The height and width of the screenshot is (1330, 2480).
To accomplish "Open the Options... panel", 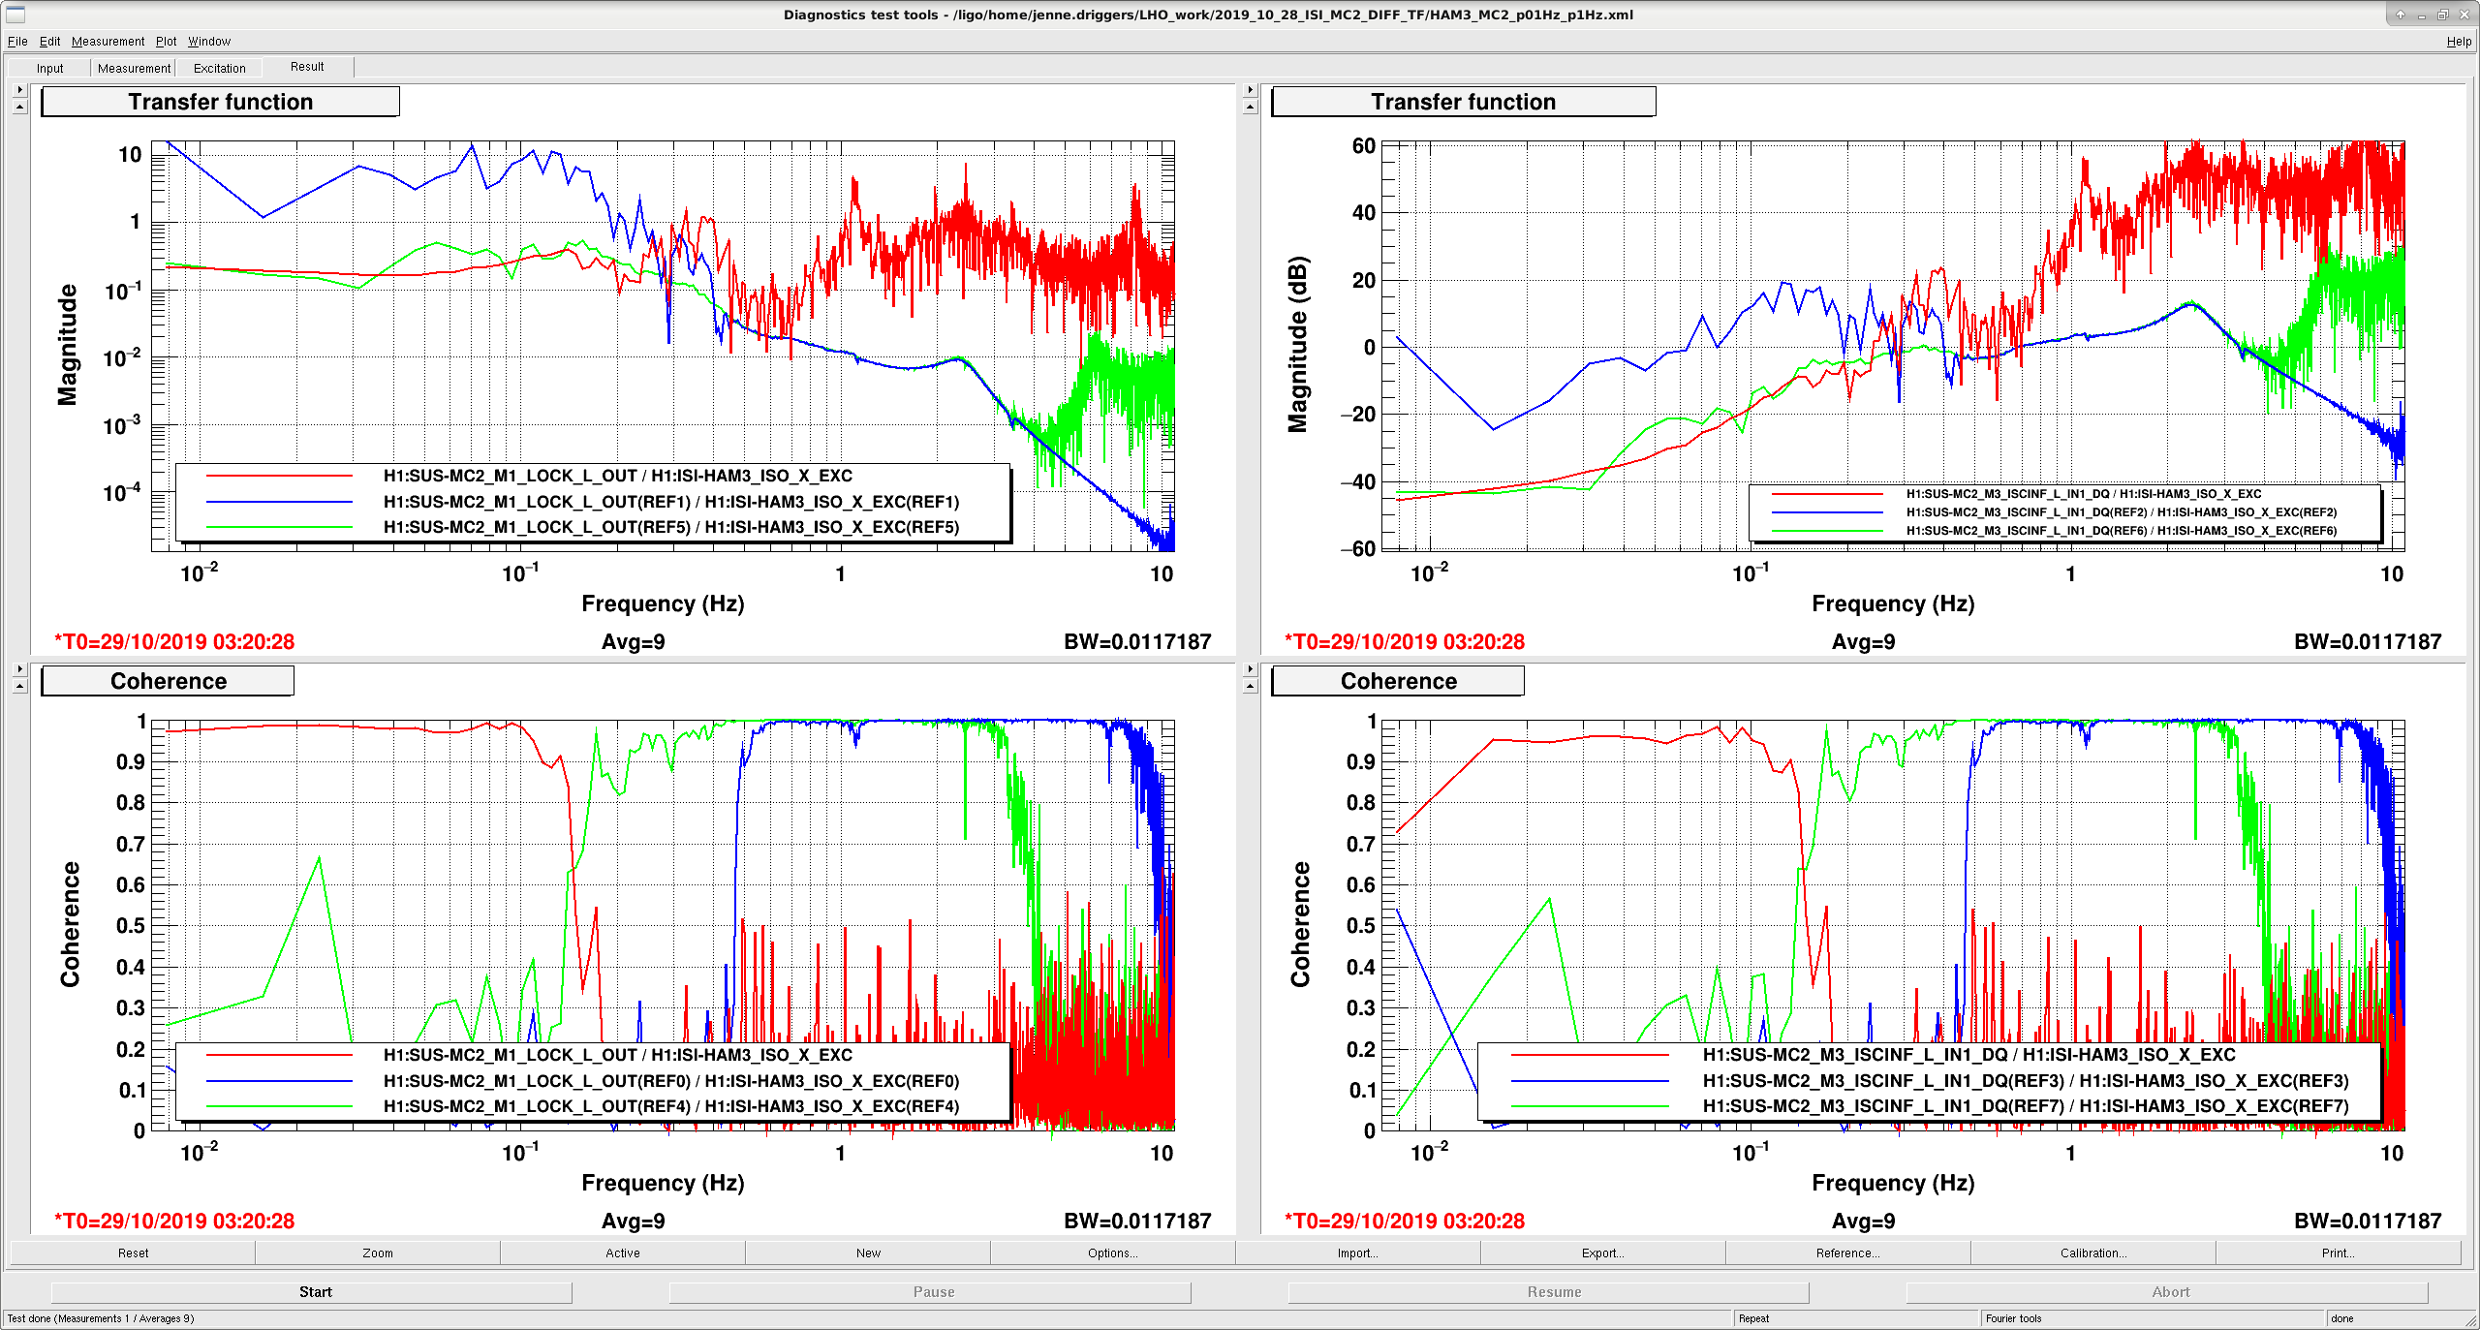I will click(x=1112, y=1253).
